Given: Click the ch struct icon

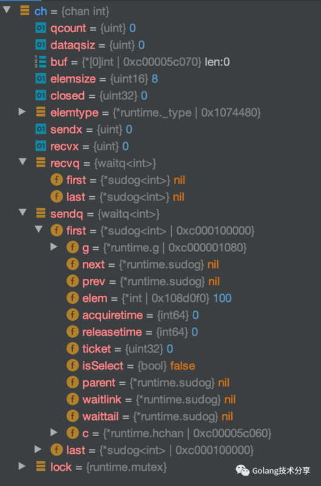Looking at the screenshot, I should click(x=25, y=10).
